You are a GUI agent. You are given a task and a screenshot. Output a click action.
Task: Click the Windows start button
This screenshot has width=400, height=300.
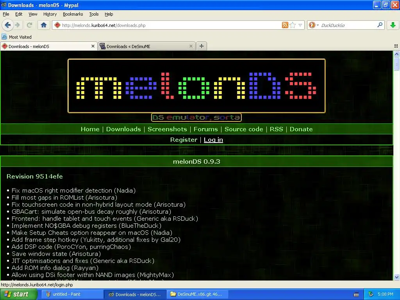pyautogui.click(x=18, y=294)
